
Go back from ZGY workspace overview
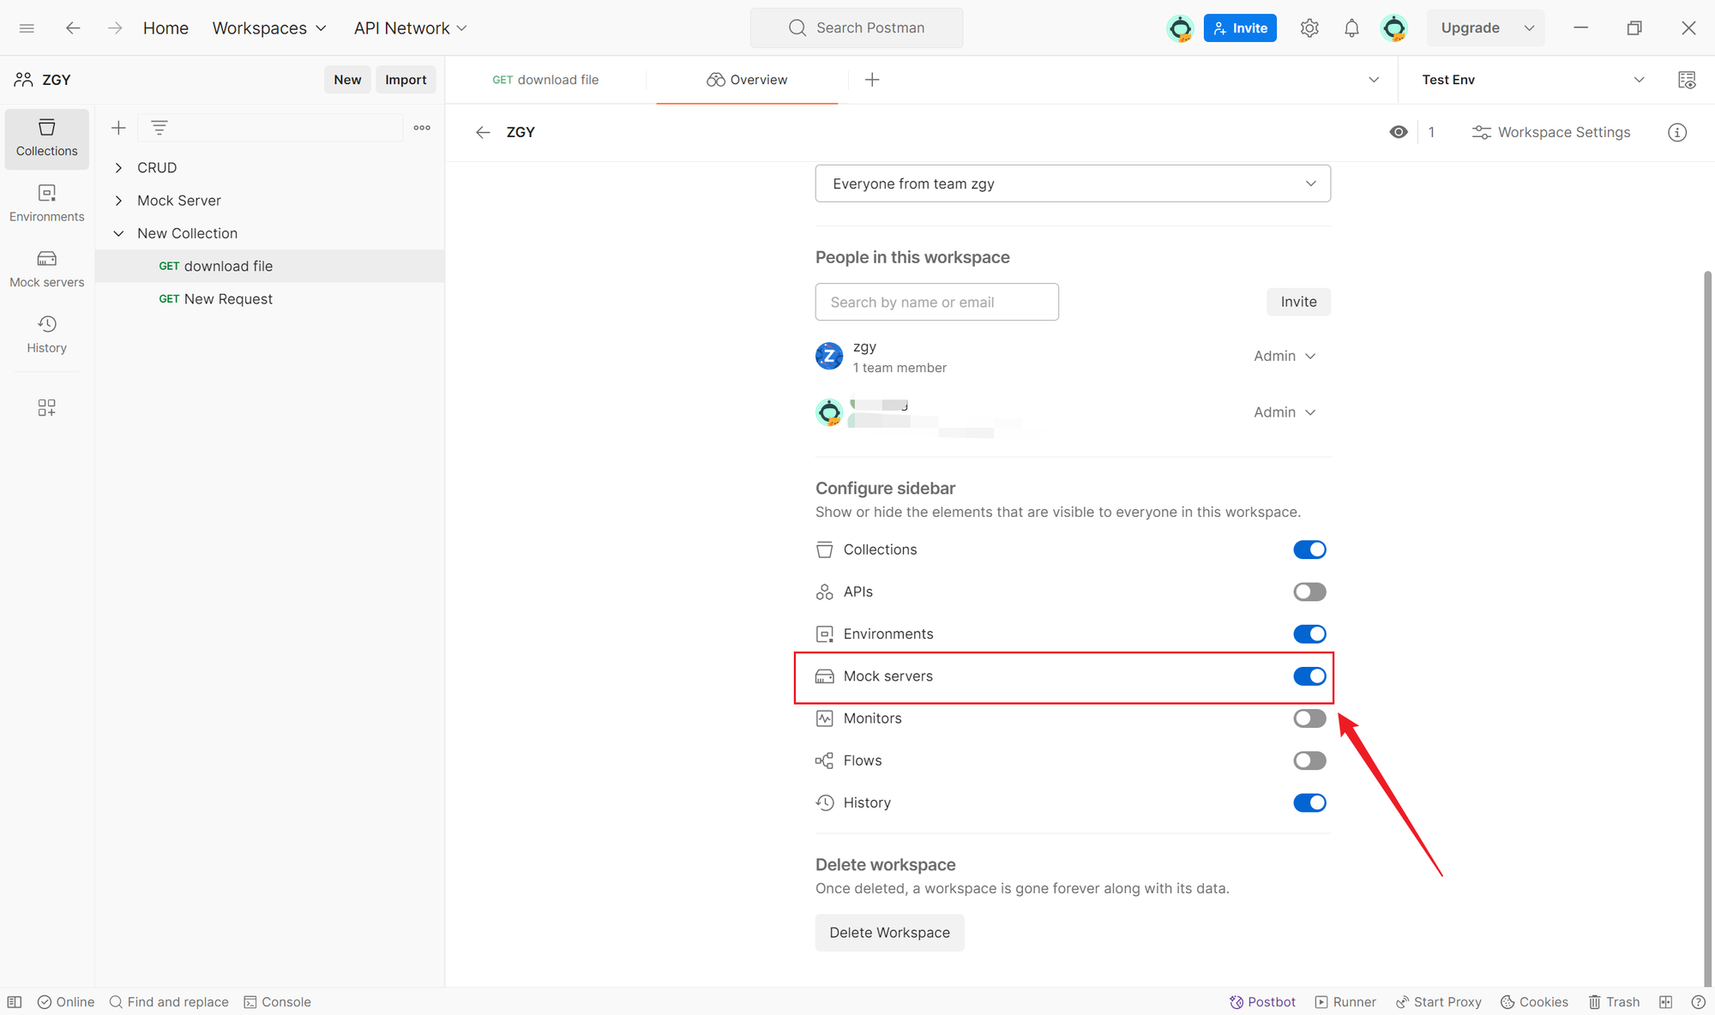pyautogui.click(x=483, y=132)
